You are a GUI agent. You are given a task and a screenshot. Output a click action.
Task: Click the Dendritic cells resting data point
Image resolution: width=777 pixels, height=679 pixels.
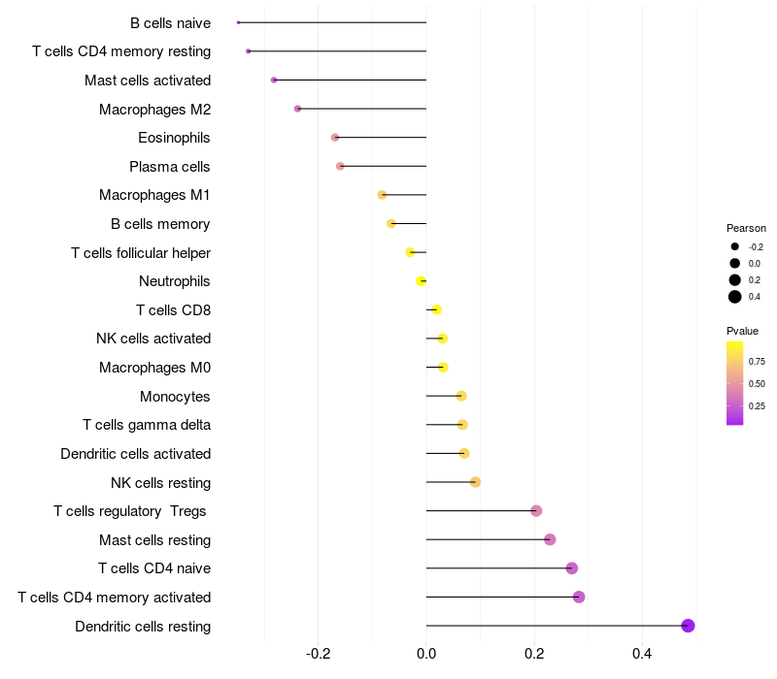click(688, 626)
